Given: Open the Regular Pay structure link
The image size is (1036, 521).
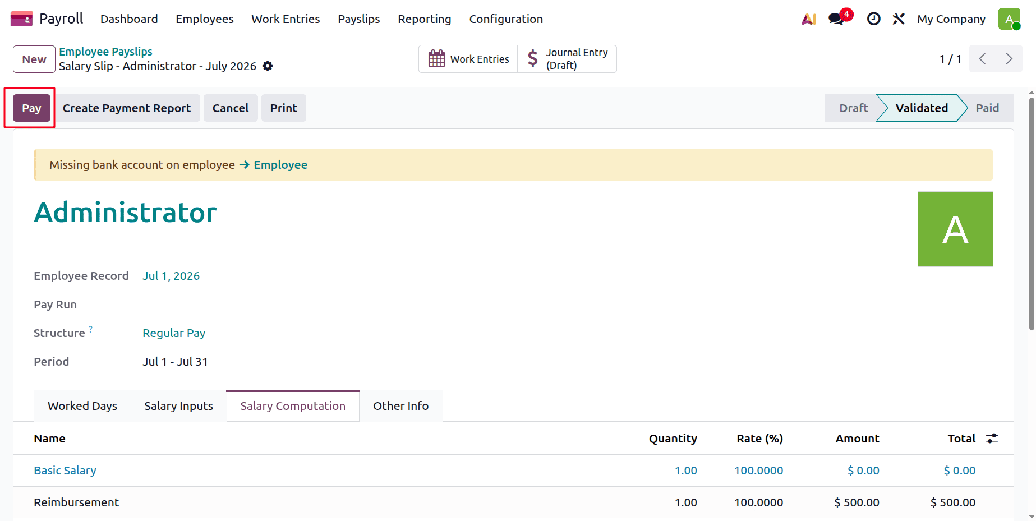Looking at the screenshot, I should pyautogui.click(x=174, y=333).
